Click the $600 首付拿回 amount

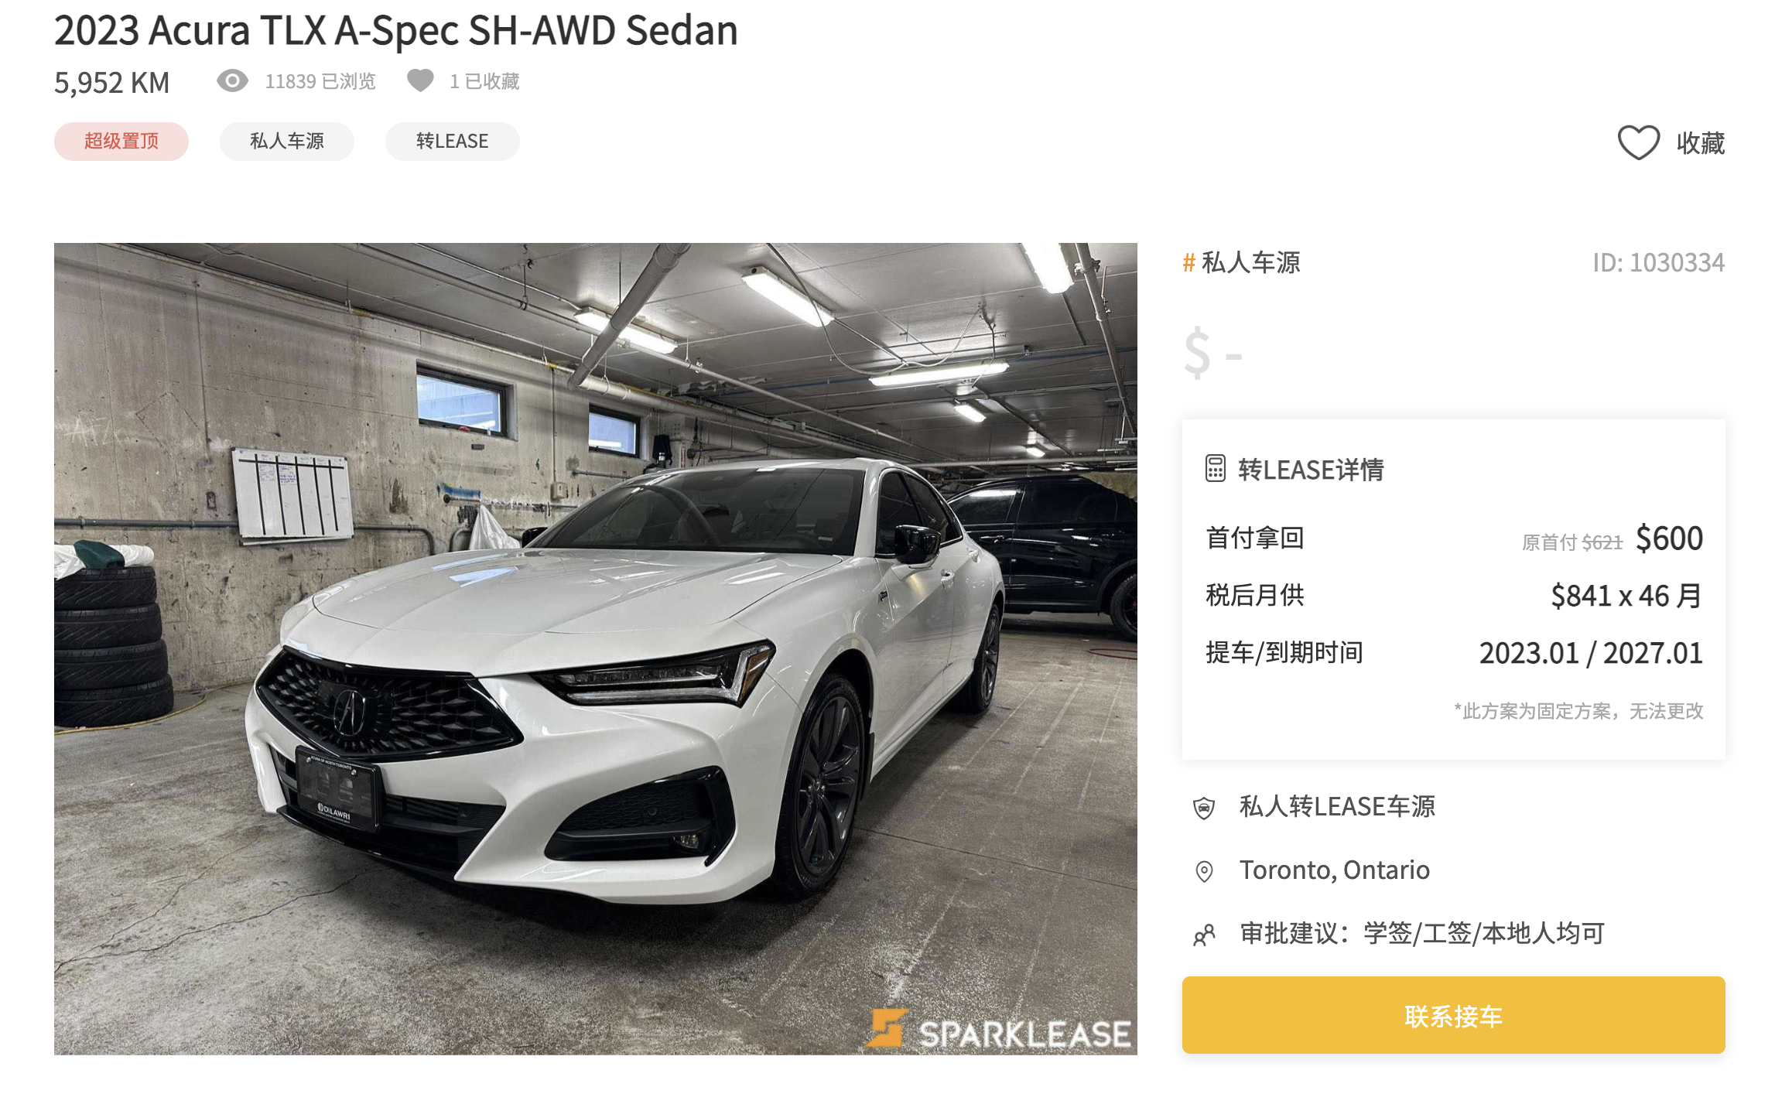pos(1669,538)
